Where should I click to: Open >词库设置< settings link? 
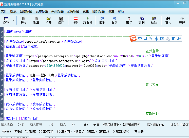pos(121,131)
